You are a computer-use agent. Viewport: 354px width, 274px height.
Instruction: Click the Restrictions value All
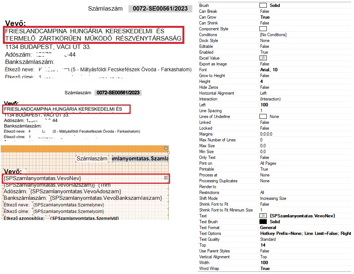point(262,193)
